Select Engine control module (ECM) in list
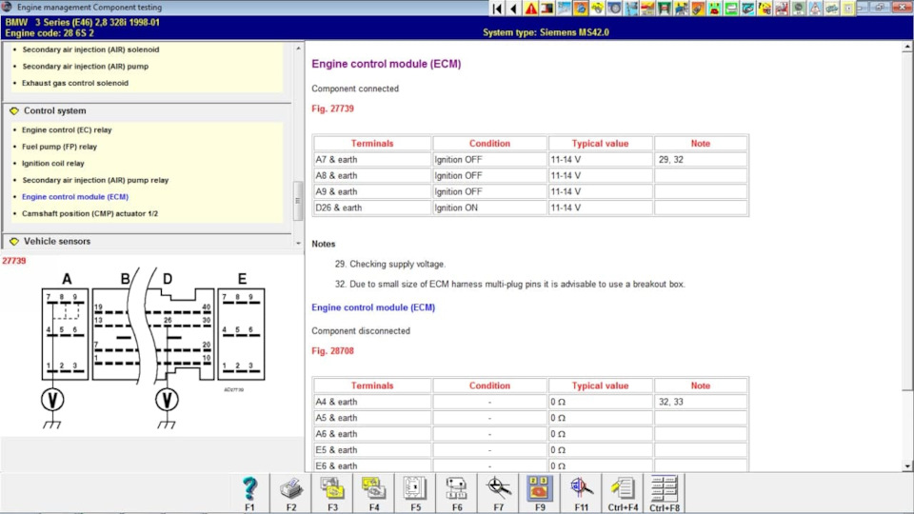This screenshot has width=914, height=514. 75,197
